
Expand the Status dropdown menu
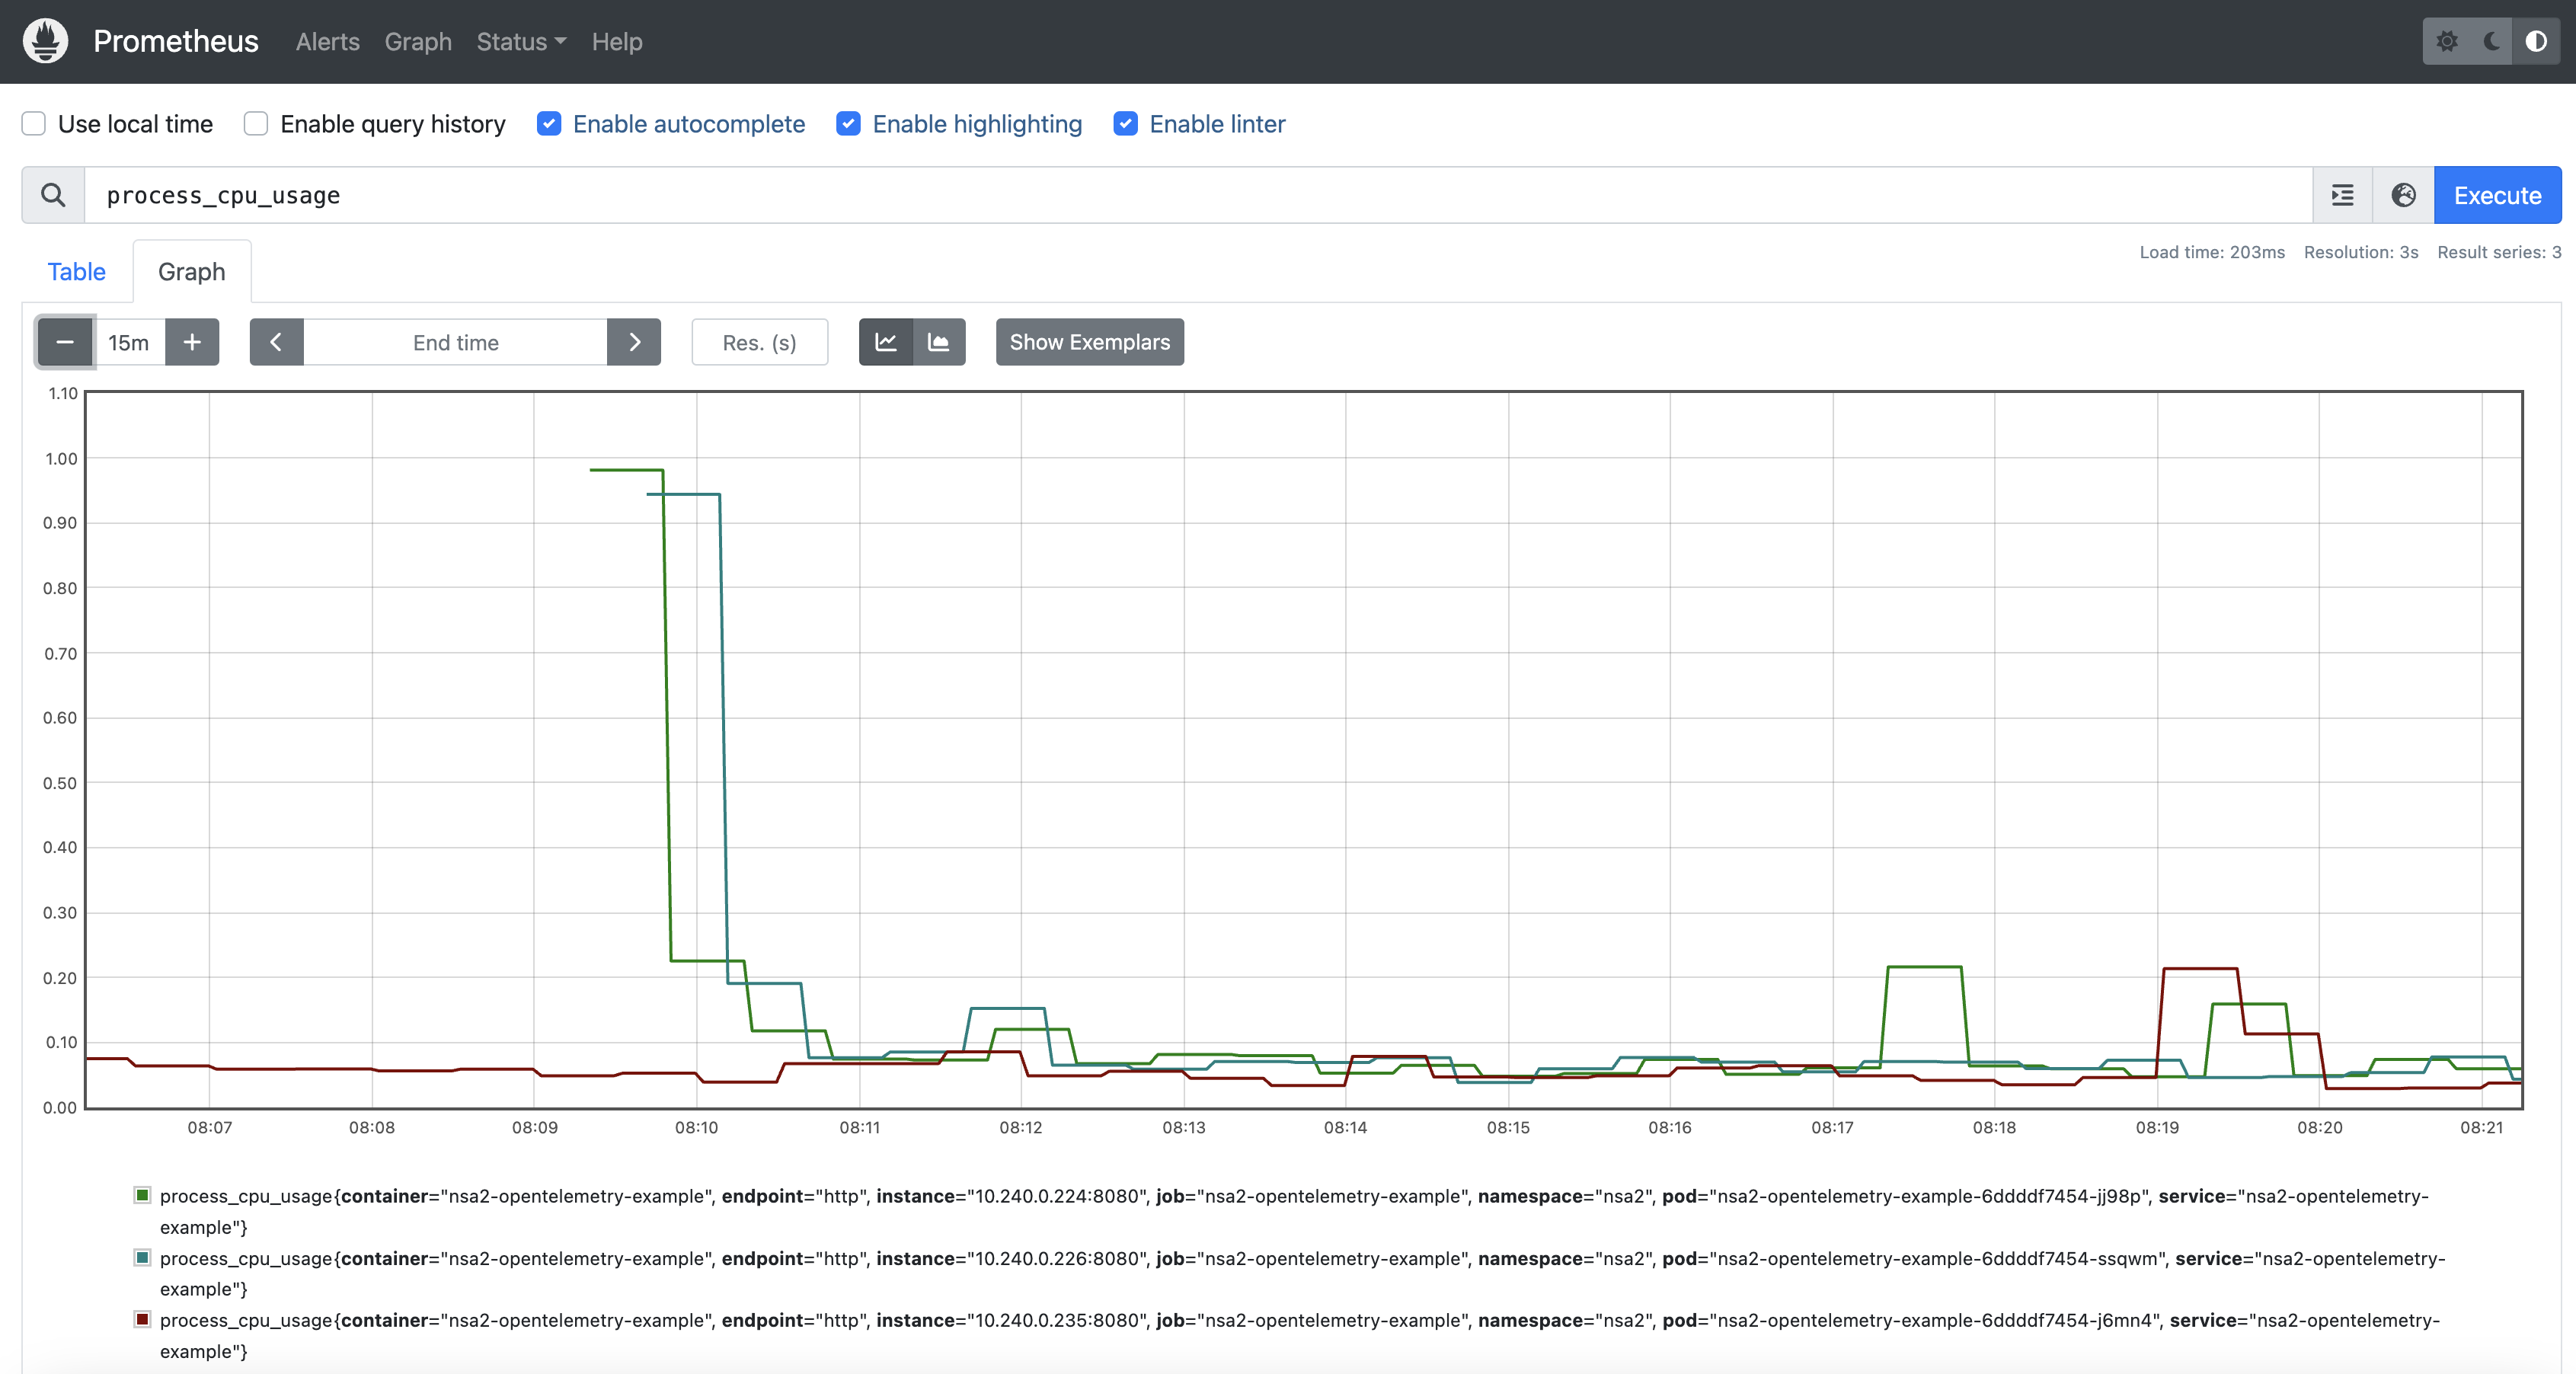(x=521, y=42)
